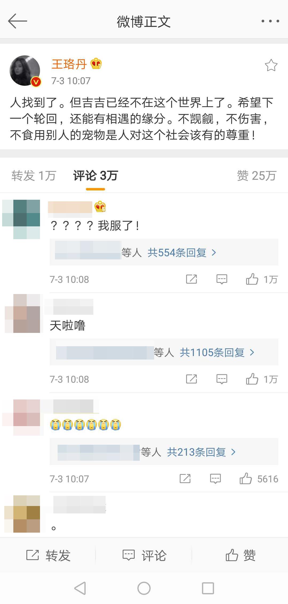Go back using the top-left arrow
This screenshot has height=604, width=288.
(x=18, y=21)
